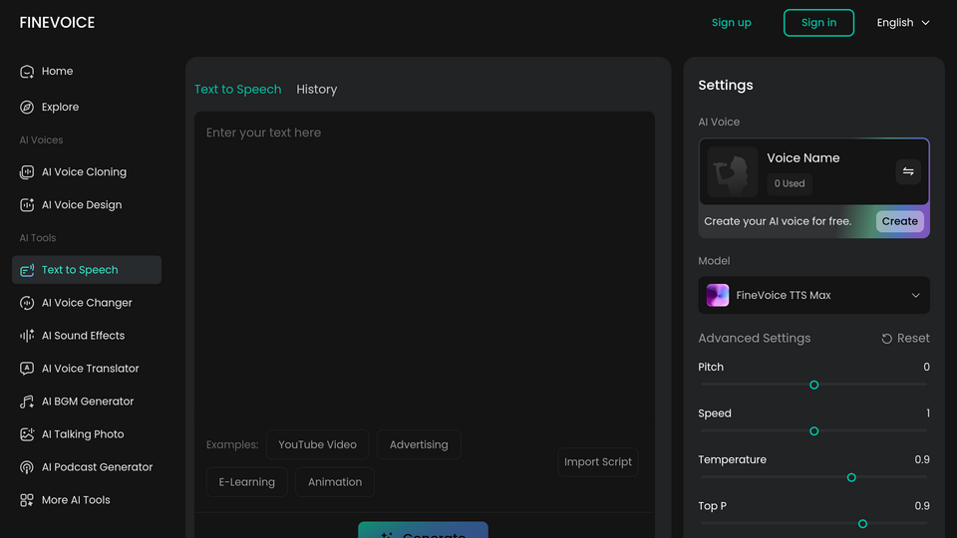Click the Enter your text here field
Viewport: 957px width, 538px height.
[425, 268]
